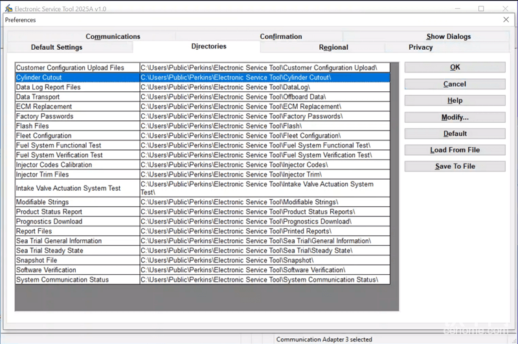Viewport: 518px width, 344px height.
Task: Reset directory with Default button
Action: point(455,133)
